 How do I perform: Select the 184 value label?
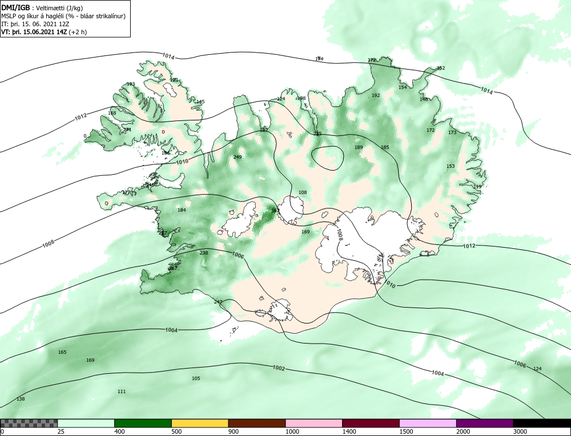pyautogui.click(x=182, y=210)
